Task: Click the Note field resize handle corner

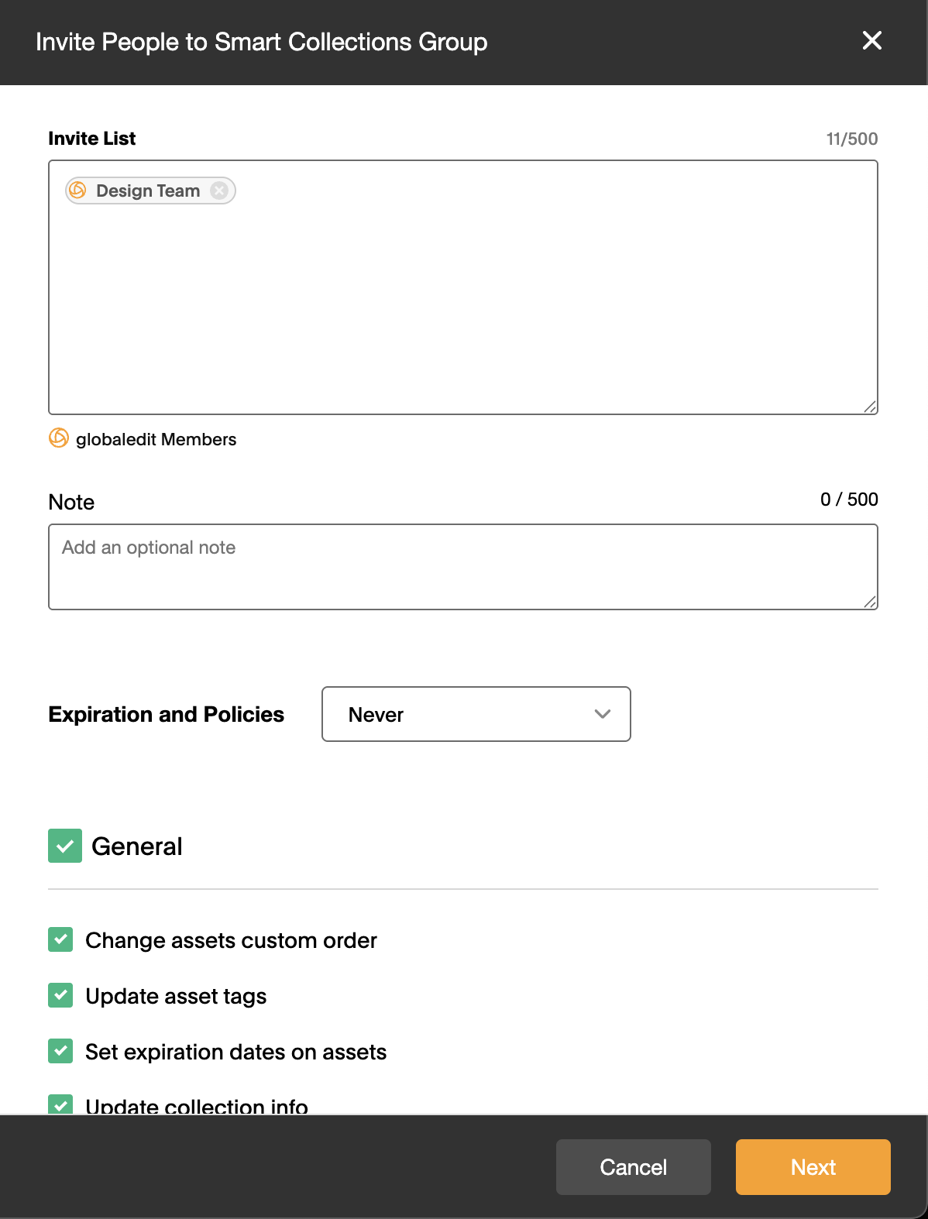Action: coord(870,602)
